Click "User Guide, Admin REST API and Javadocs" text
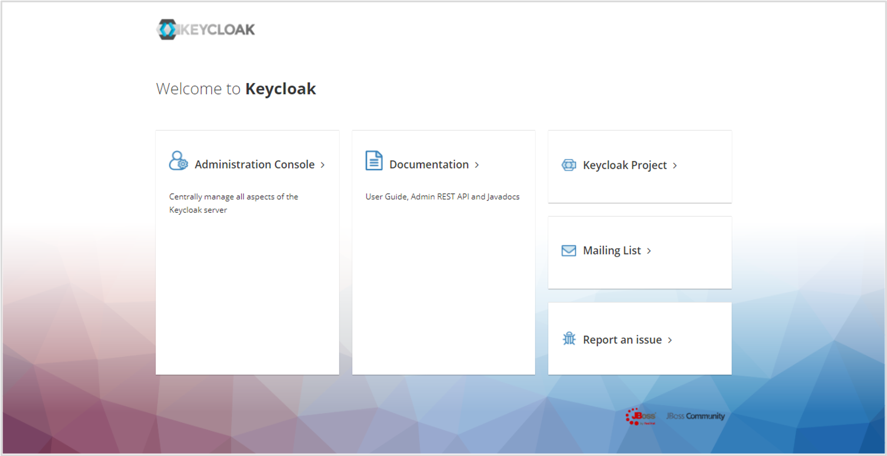Viewport: 887px width, 456px height. pos(442,197)
